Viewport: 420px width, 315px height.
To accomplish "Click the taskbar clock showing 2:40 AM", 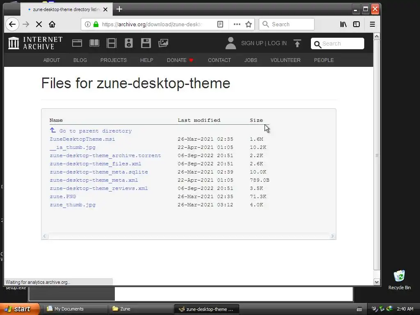I will tap(405, 309).
